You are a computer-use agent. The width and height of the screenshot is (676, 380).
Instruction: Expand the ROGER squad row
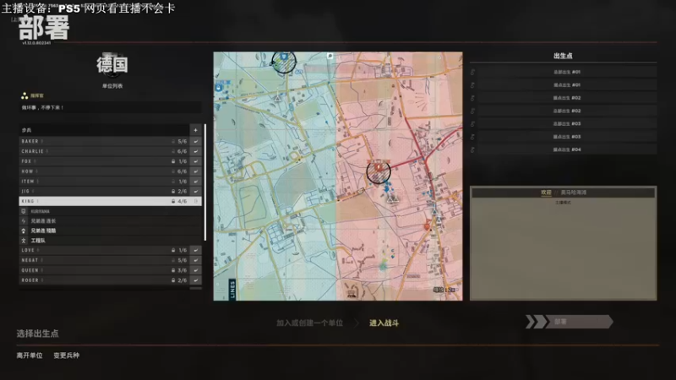coord(104,280)
